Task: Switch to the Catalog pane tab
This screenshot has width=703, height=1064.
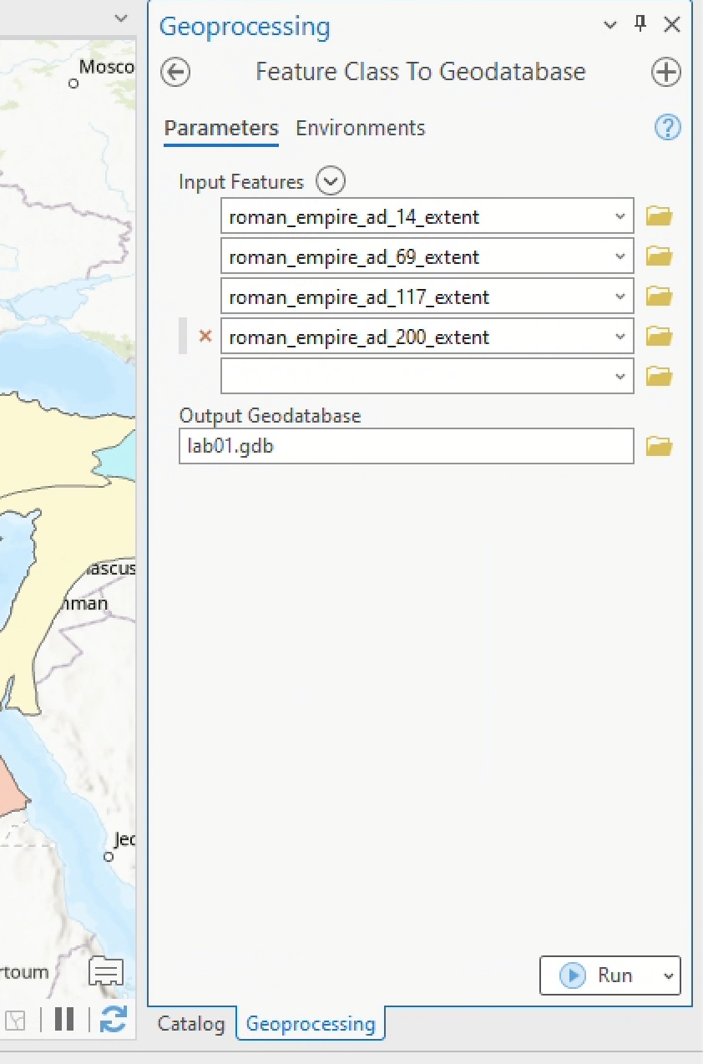Action: 191,1024
